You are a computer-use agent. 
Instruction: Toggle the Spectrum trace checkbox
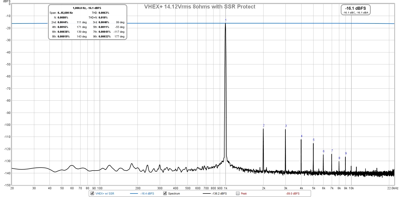pos(165,193)
